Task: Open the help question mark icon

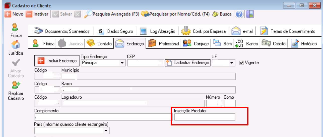Action: 239,14
